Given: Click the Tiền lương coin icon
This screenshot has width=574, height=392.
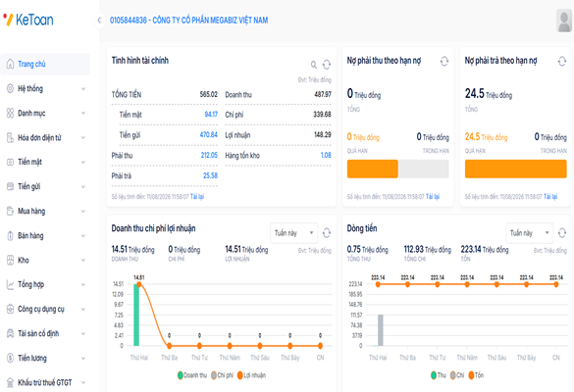Looking at the screenshot, I should (x=10, y=358).
